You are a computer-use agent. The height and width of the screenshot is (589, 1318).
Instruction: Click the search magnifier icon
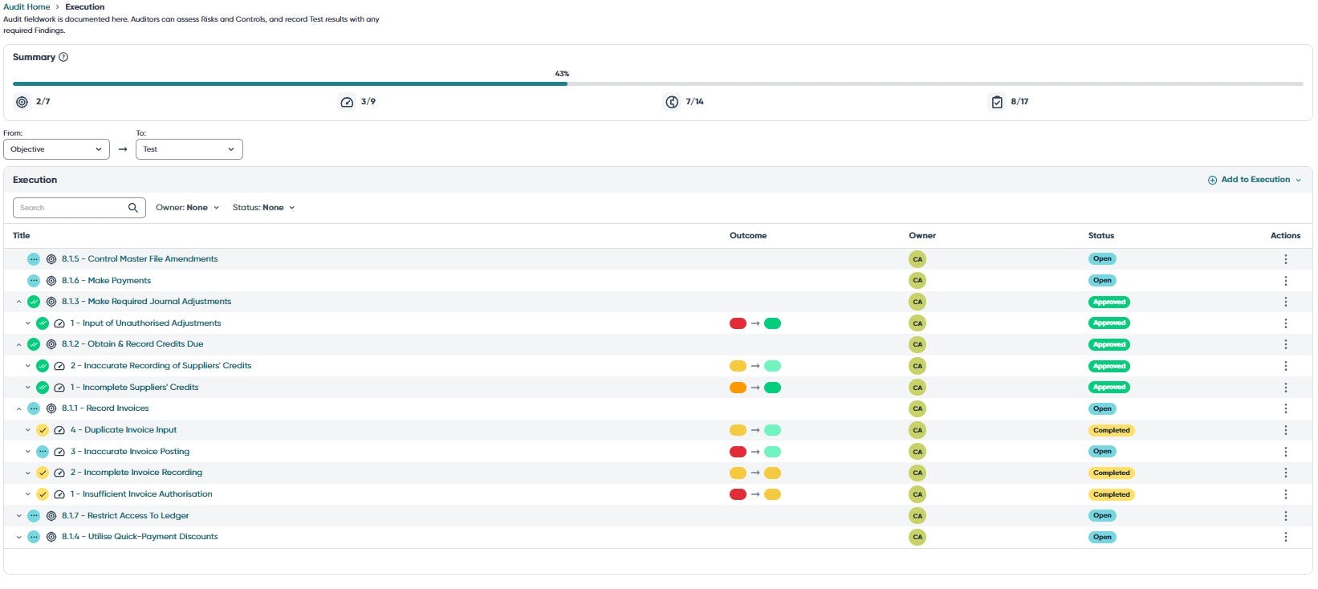[x=133, y=208]
